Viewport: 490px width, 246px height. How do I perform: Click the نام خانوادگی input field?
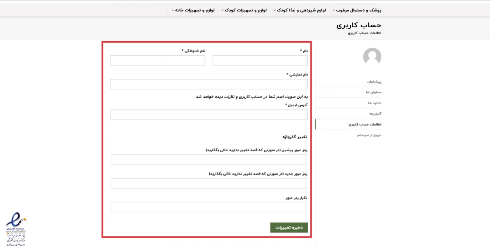157,61
